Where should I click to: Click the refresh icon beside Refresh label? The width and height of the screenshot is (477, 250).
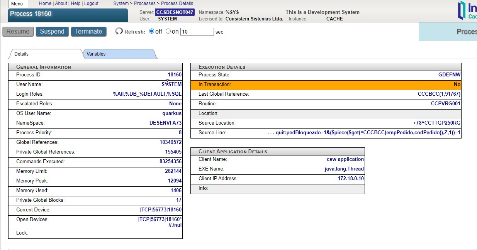[119, 31]
